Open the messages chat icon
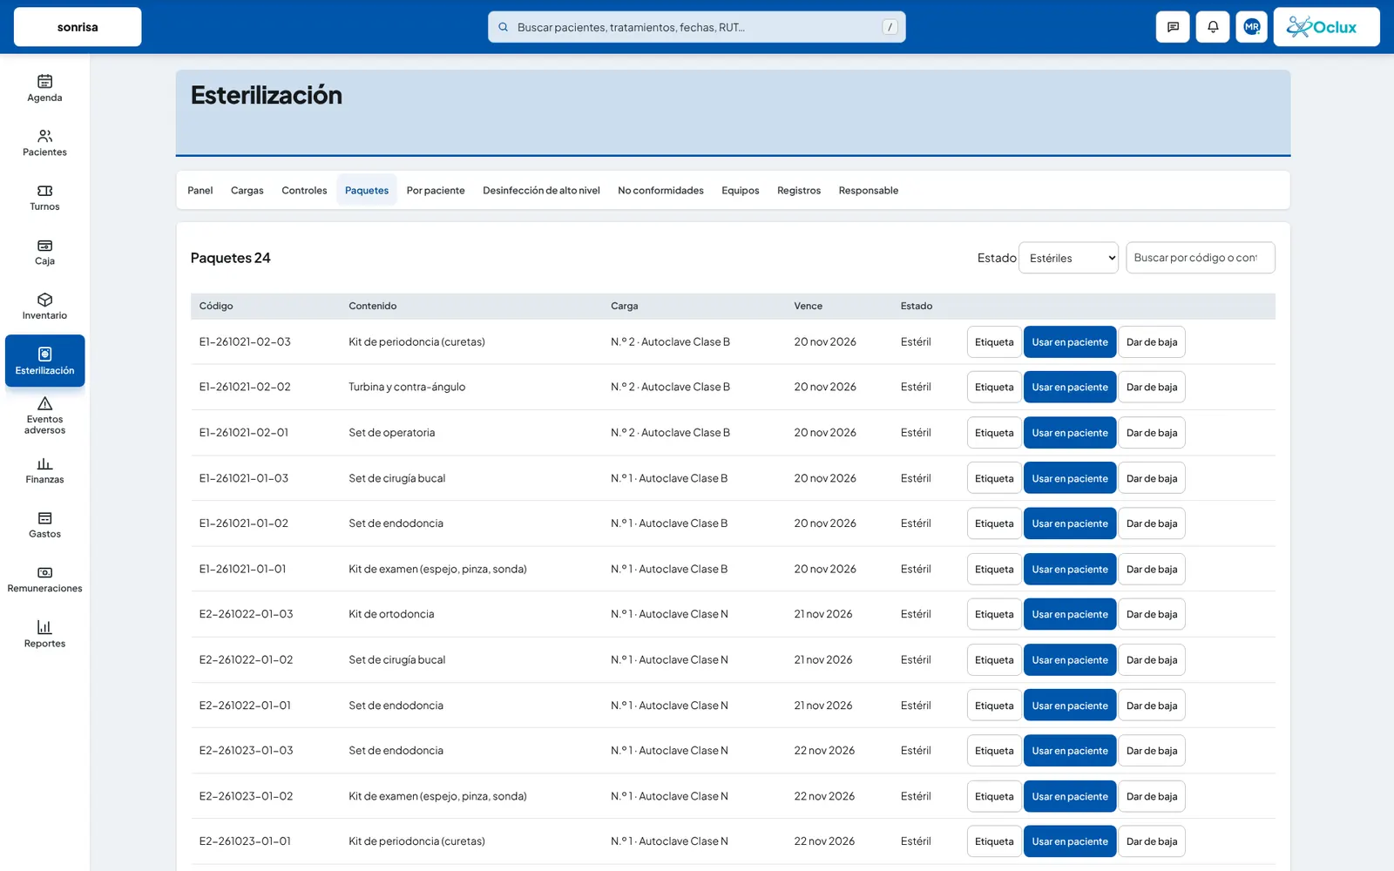Screen dimensions: 1394x871 click(x=1173, y=27)
